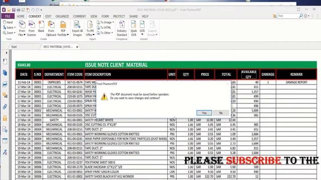Run Quick OCR

(134, 28)
